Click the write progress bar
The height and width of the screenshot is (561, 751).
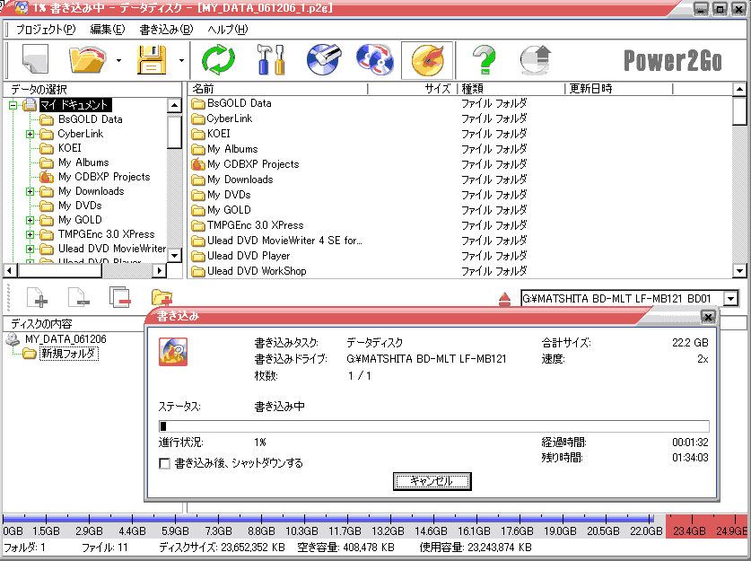click(x=434, y=425)
